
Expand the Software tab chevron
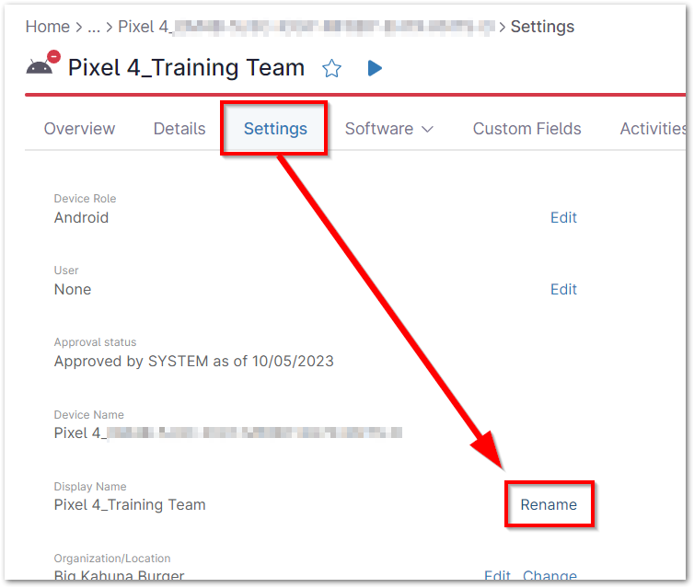point(427,129)
